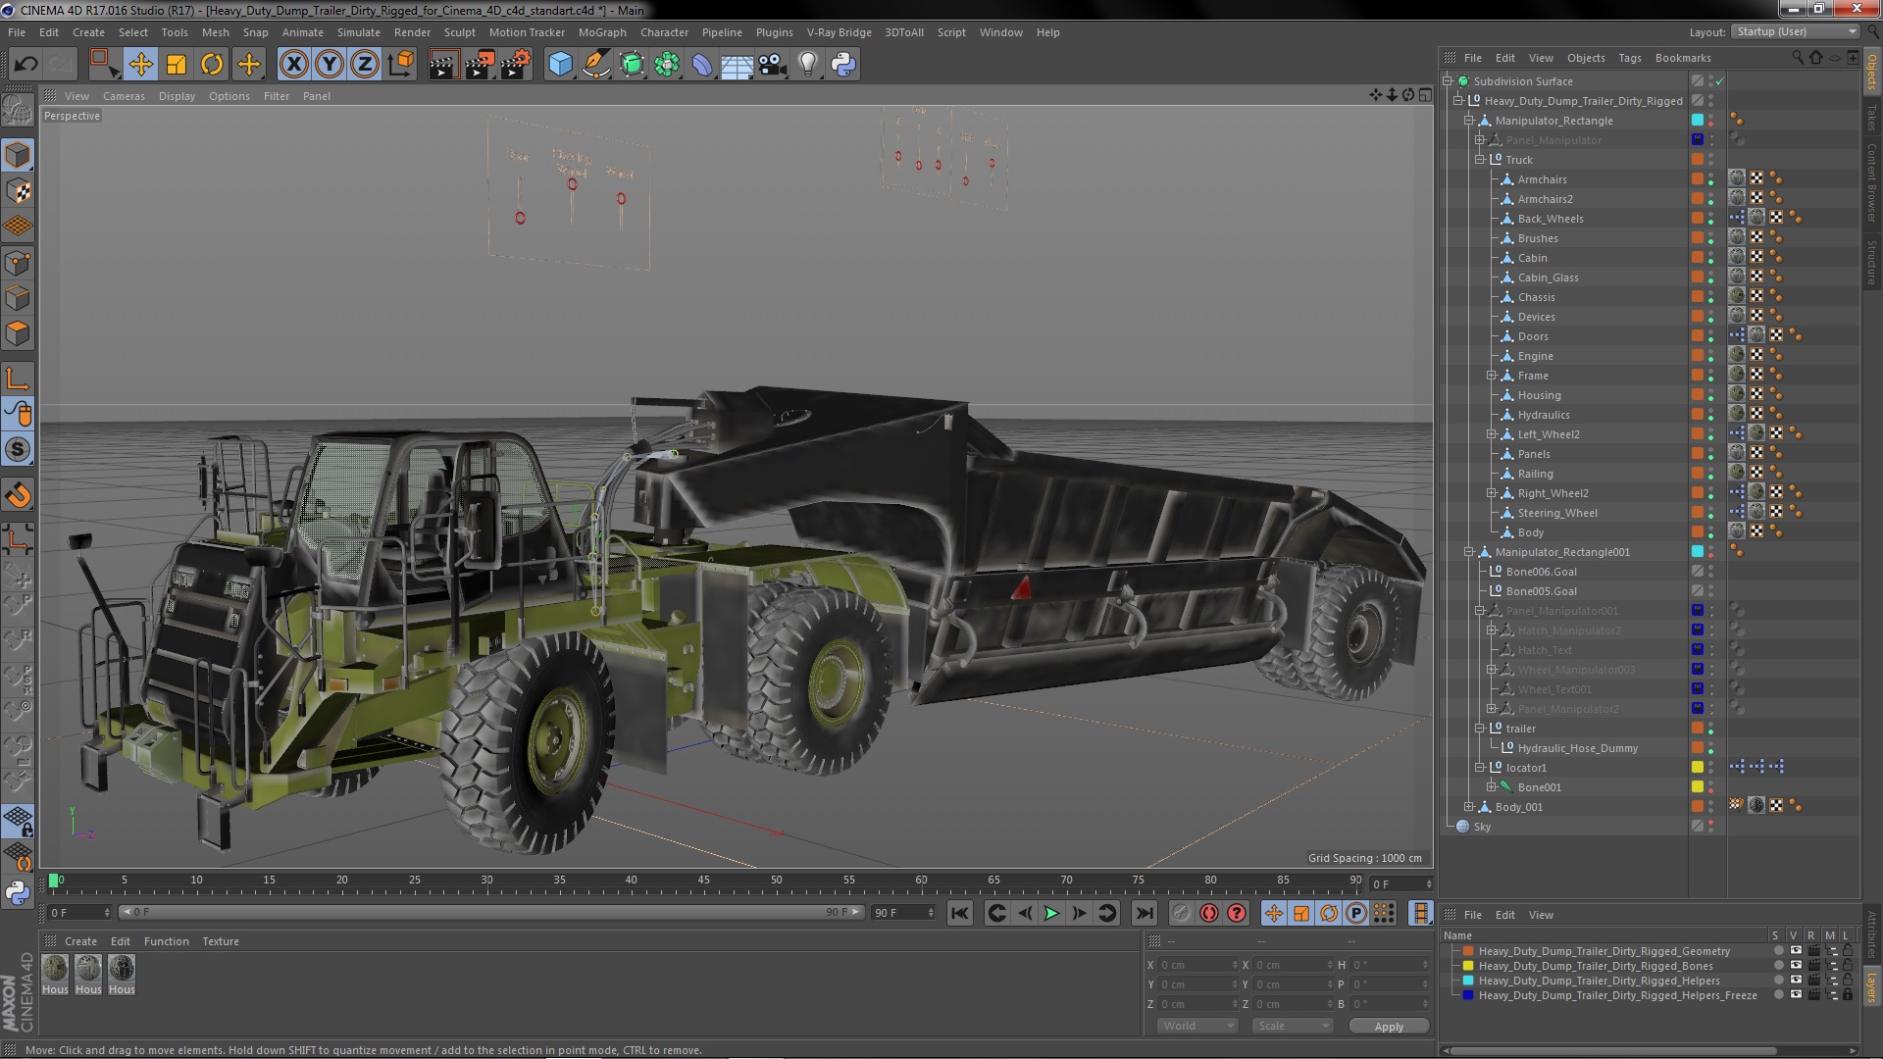Toggle visibility of Geometry layer
The width and height of the screenshot is (1883, 1059).
click(1796, 951)
